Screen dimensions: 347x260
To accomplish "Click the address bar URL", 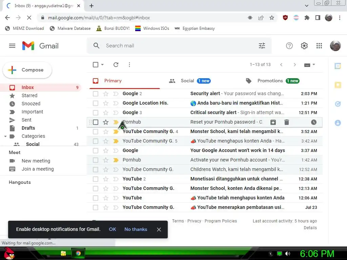I will tap(99, 18).
